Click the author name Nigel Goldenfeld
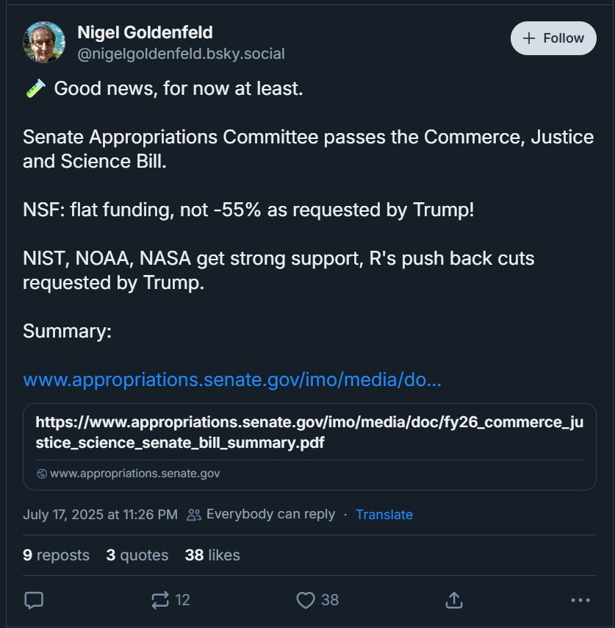Screen dimensions: 615x628 tap(145, 32)
